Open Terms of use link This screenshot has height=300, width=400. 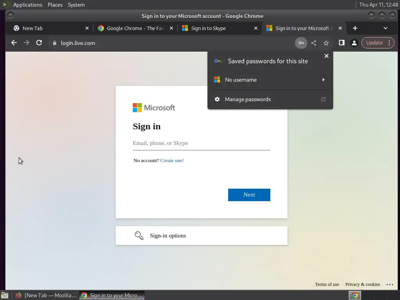[327, 284]
